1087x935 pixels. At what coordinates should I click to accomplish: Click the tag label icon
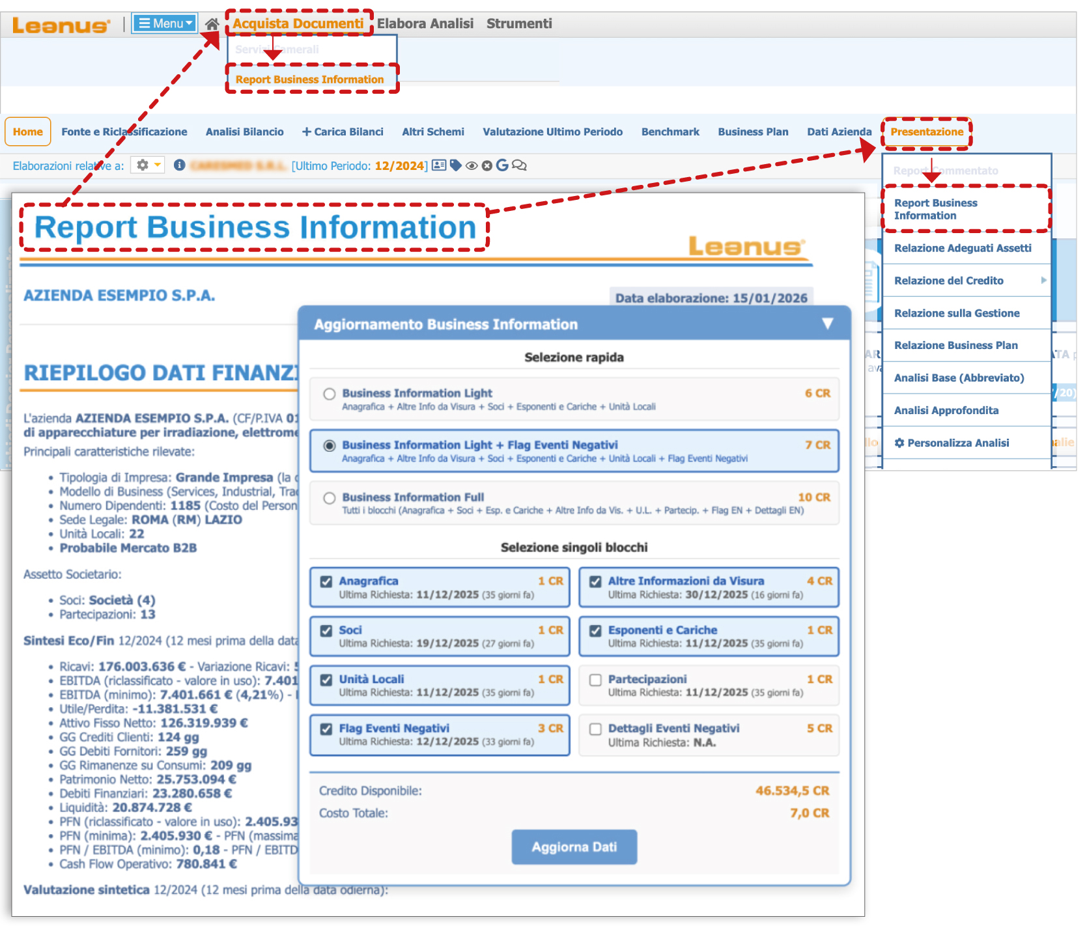(456, 165)
